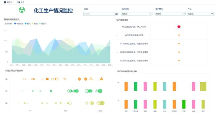Image resolution: width=216 pixels, height=121 pixels.
Task: Open the 生产材料 filter dropdown
Action: pyautogui.click(x=170, y=14)
